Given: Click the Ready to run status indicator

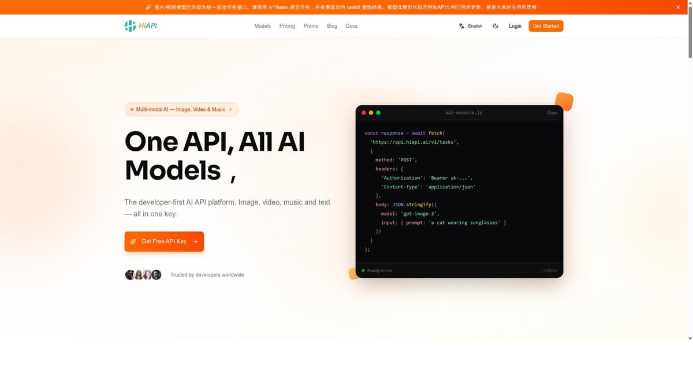Looking at the screenshot, I should [377, 270].
